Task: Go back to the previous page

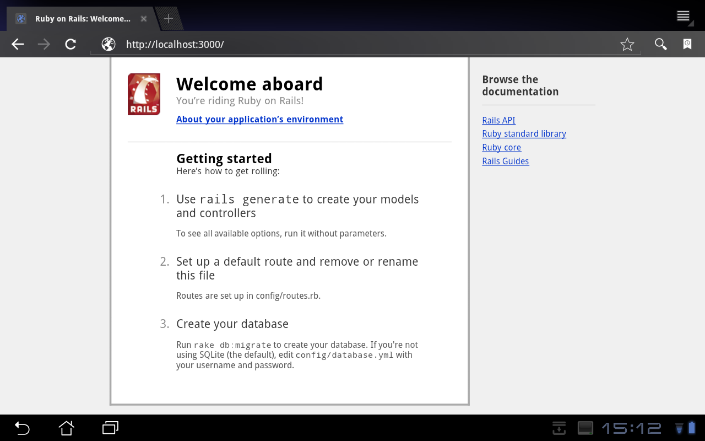Action: (18, 44)
